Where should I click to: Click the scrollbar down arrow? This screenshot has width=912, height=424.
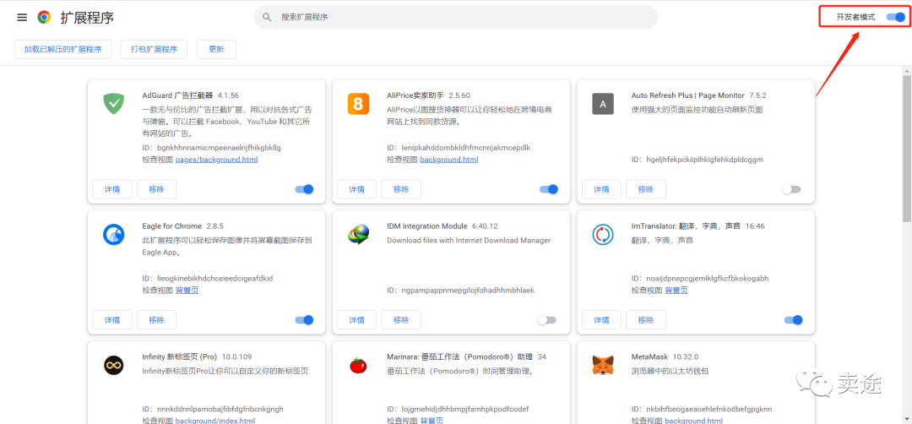point(907,419)
